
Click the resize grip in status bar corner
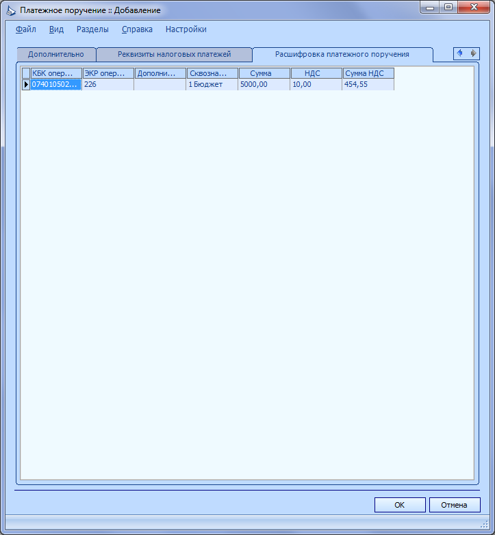[485, 524]
